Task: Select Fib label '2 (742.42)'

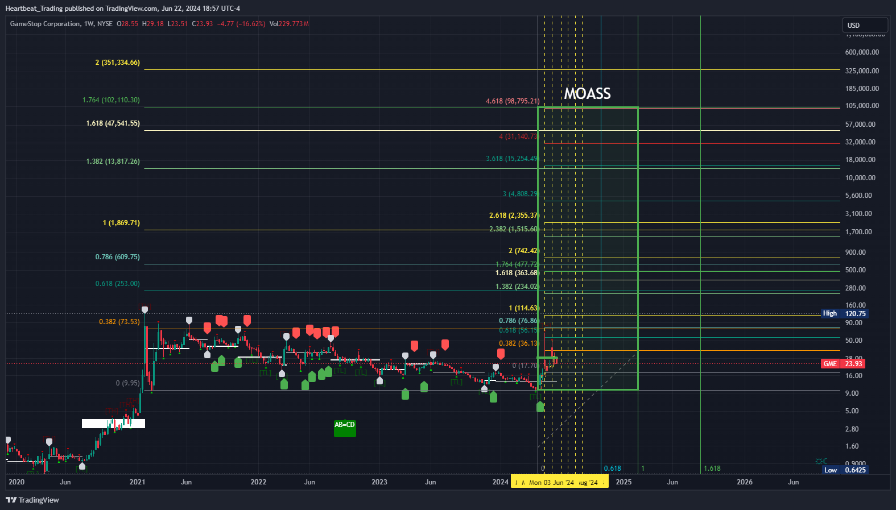Action: (523, 251)
